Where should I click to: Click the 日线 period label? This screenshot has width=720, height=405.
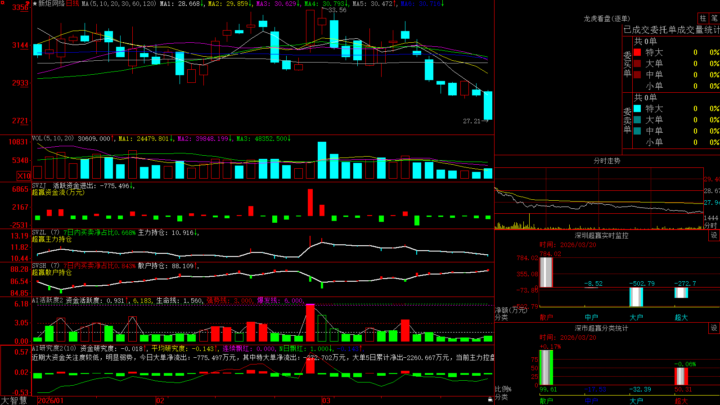72,4
